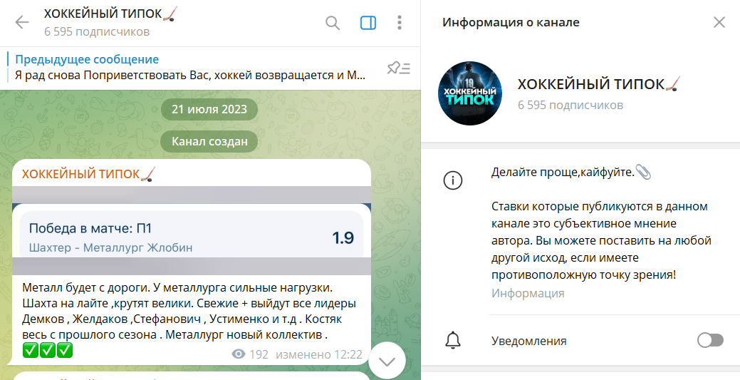Click the orange ХОККЕЙНЫЙ ТИПОК sender name
The height and width of the screenshot is (380, 740).
click(x=89, y=174)
